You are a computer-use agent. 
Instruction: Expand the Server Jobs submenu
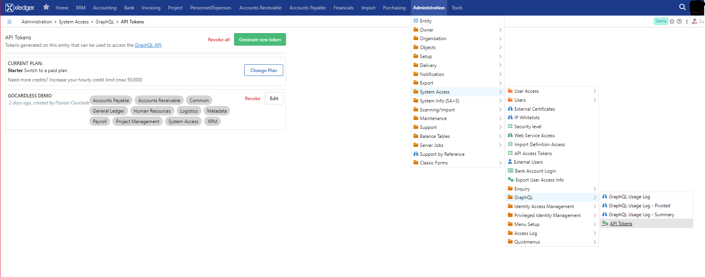point(432,145)
